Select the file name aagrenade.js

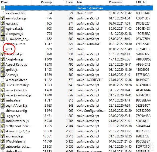pos(14,136)
